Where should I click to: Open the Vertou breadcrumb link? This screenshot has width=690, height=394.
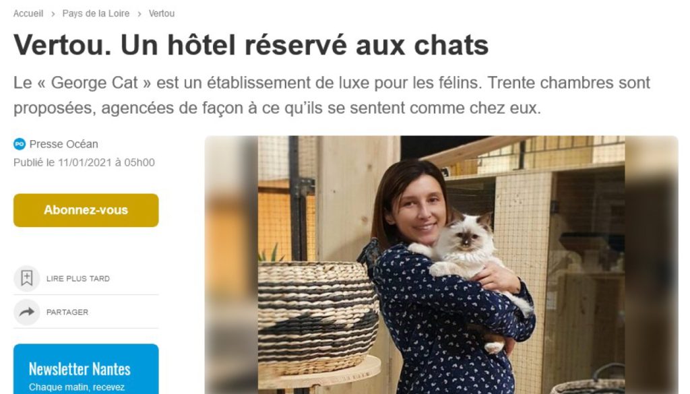(x=162, y=13)
